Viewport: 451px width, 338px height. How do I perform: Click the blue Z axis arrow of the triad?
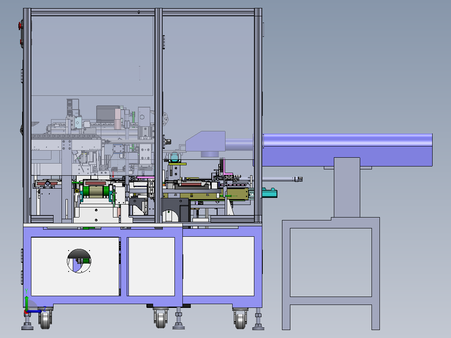tap(35, 311)
